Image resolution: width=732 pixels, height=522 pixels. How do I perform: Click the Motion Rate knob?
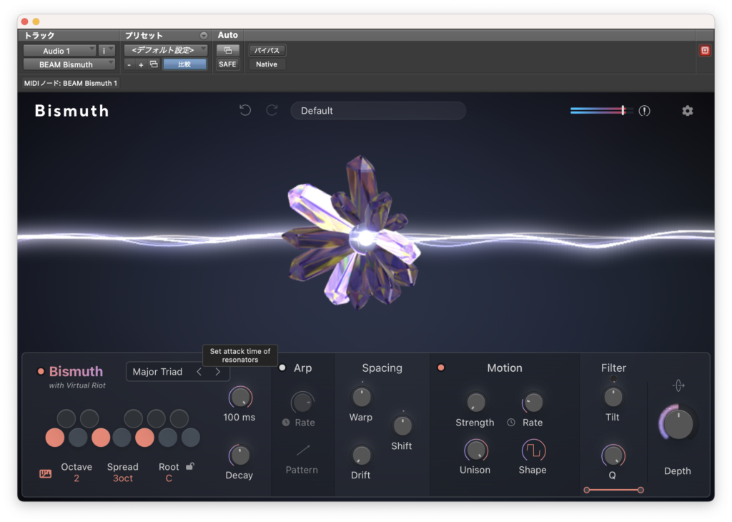pos(533,403)
